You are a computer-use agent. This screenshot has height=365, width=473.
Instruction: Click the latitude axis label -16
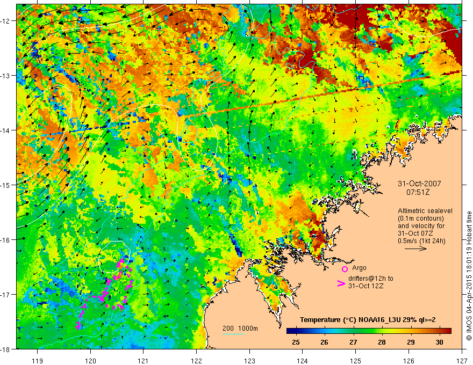coord(6,240)
